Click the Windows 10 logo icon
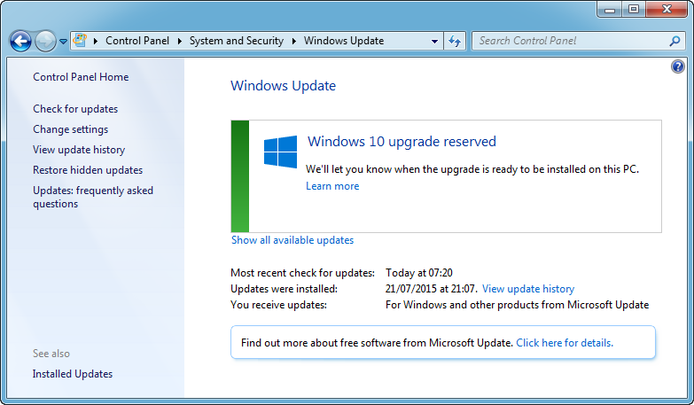Viewport: 694px width, 405px height. click(x=280, y=152)
